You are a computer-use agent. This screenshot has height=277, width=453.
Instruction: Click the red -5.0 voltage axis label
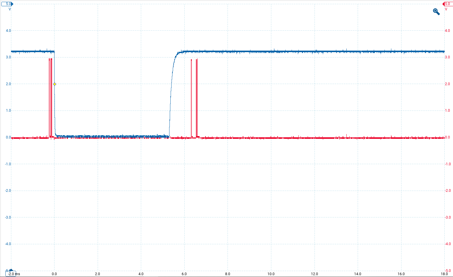[448, 271]
